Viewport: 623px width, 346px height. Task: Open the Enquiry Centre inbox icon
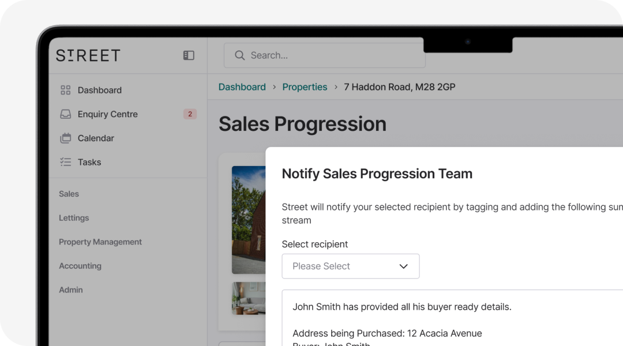[65, 114]
